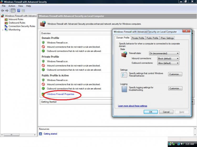Click the OK button in dialog
197x147 pixels.
click(x=151, y=112)
